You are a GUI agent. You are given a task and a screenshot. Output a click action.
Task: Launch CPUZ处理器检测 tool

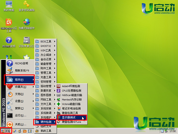point(72,91)
